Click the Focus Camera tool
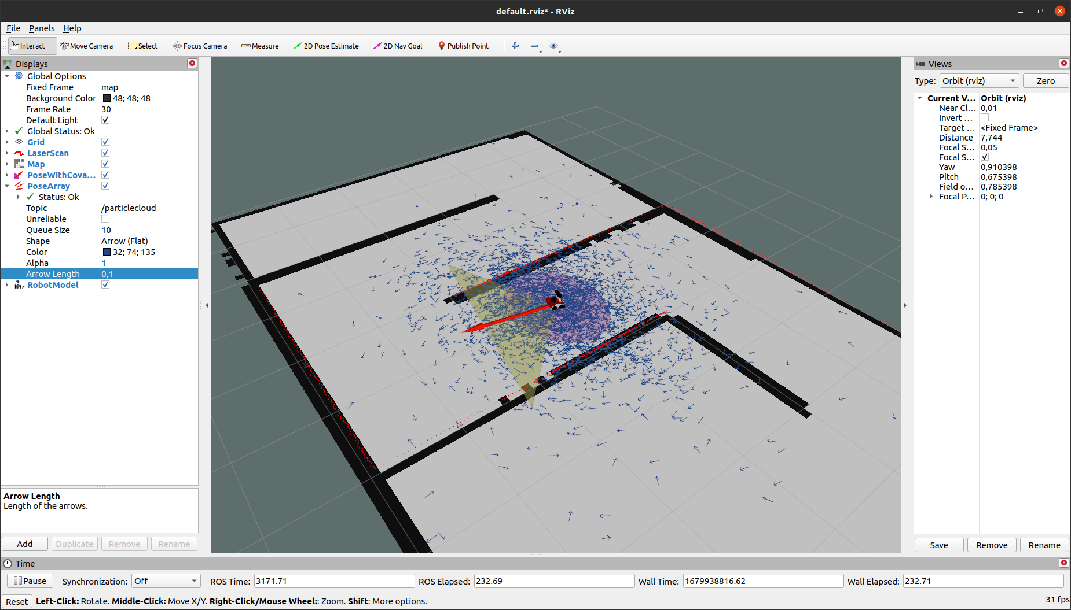This screenshot has height=610, width=1071. (x=200, y=46)
